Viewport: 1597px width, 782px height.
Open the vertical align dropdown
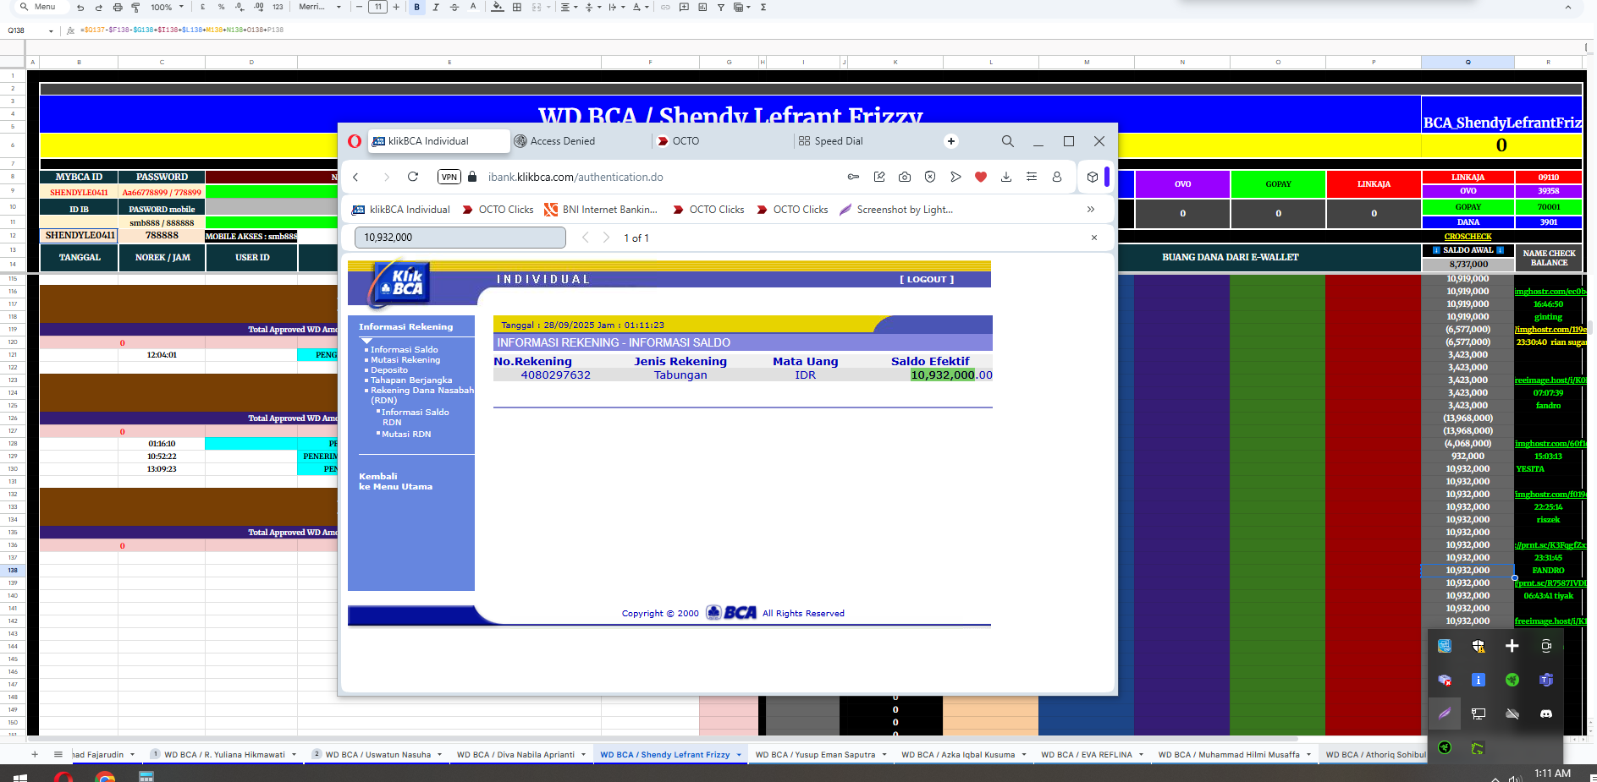click(x=592, y=7)
